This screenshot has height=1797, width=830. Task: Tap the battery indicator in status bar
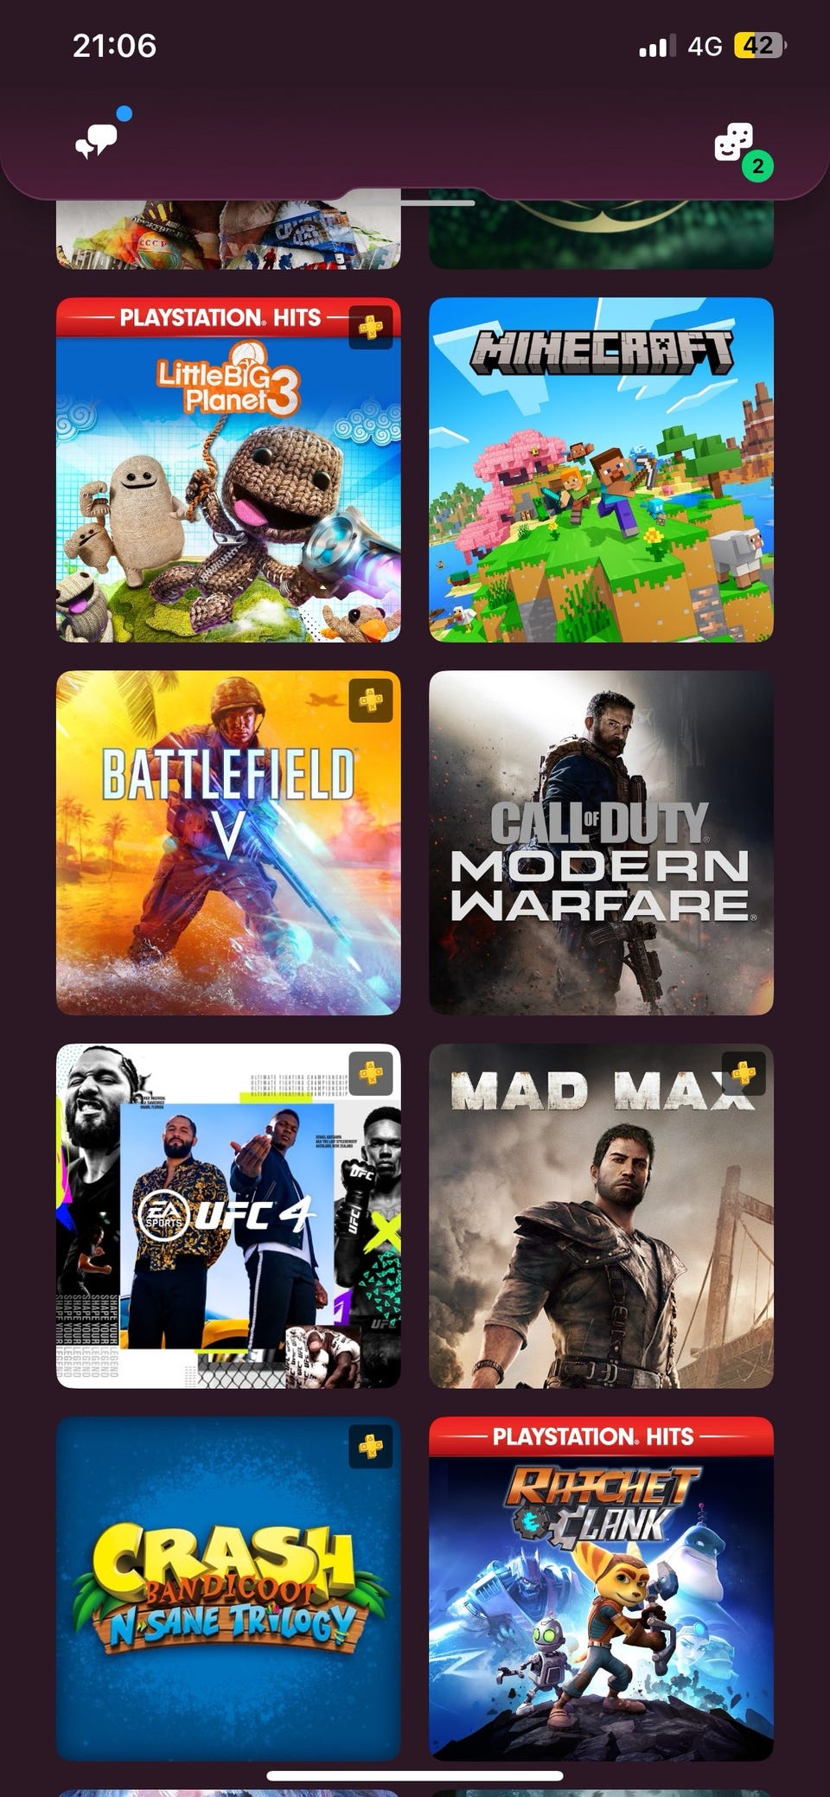tap(759, 45)
